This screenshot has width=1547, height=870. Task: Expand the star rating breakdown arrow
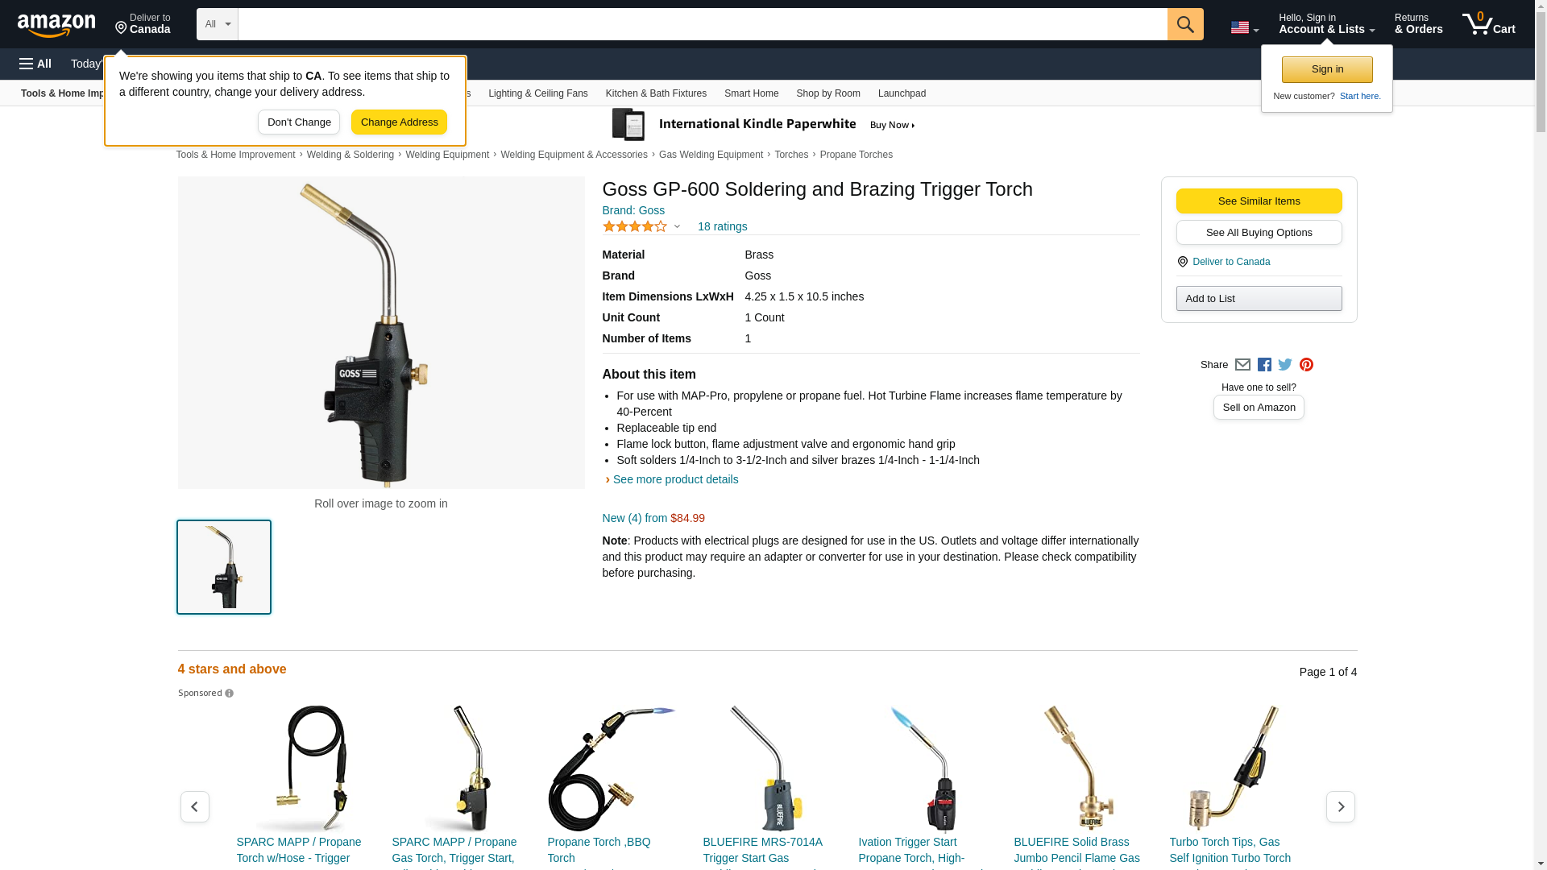(x=677, y=226)
